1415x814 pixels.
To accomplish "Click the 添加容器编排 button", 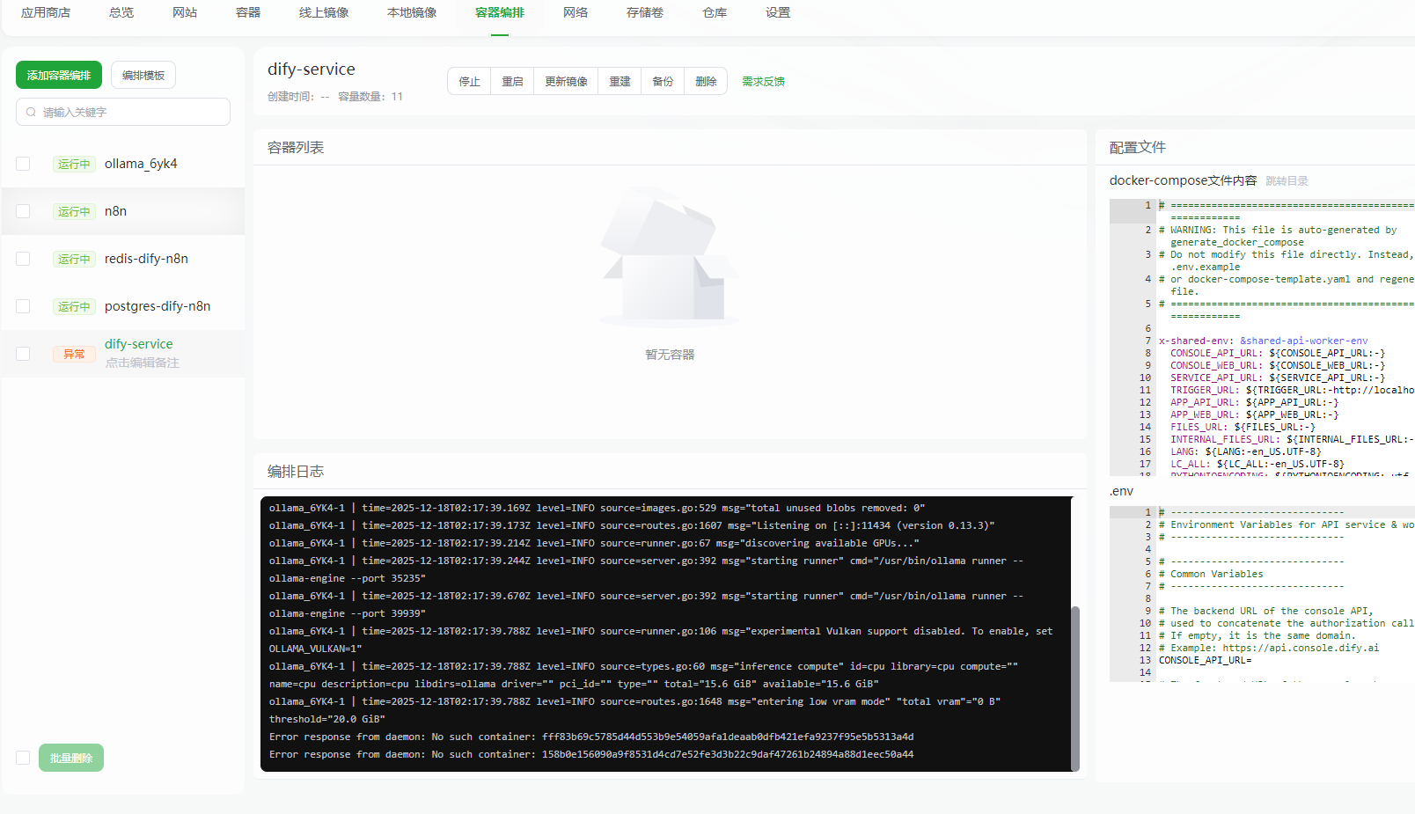I will (x=57, y=75).
